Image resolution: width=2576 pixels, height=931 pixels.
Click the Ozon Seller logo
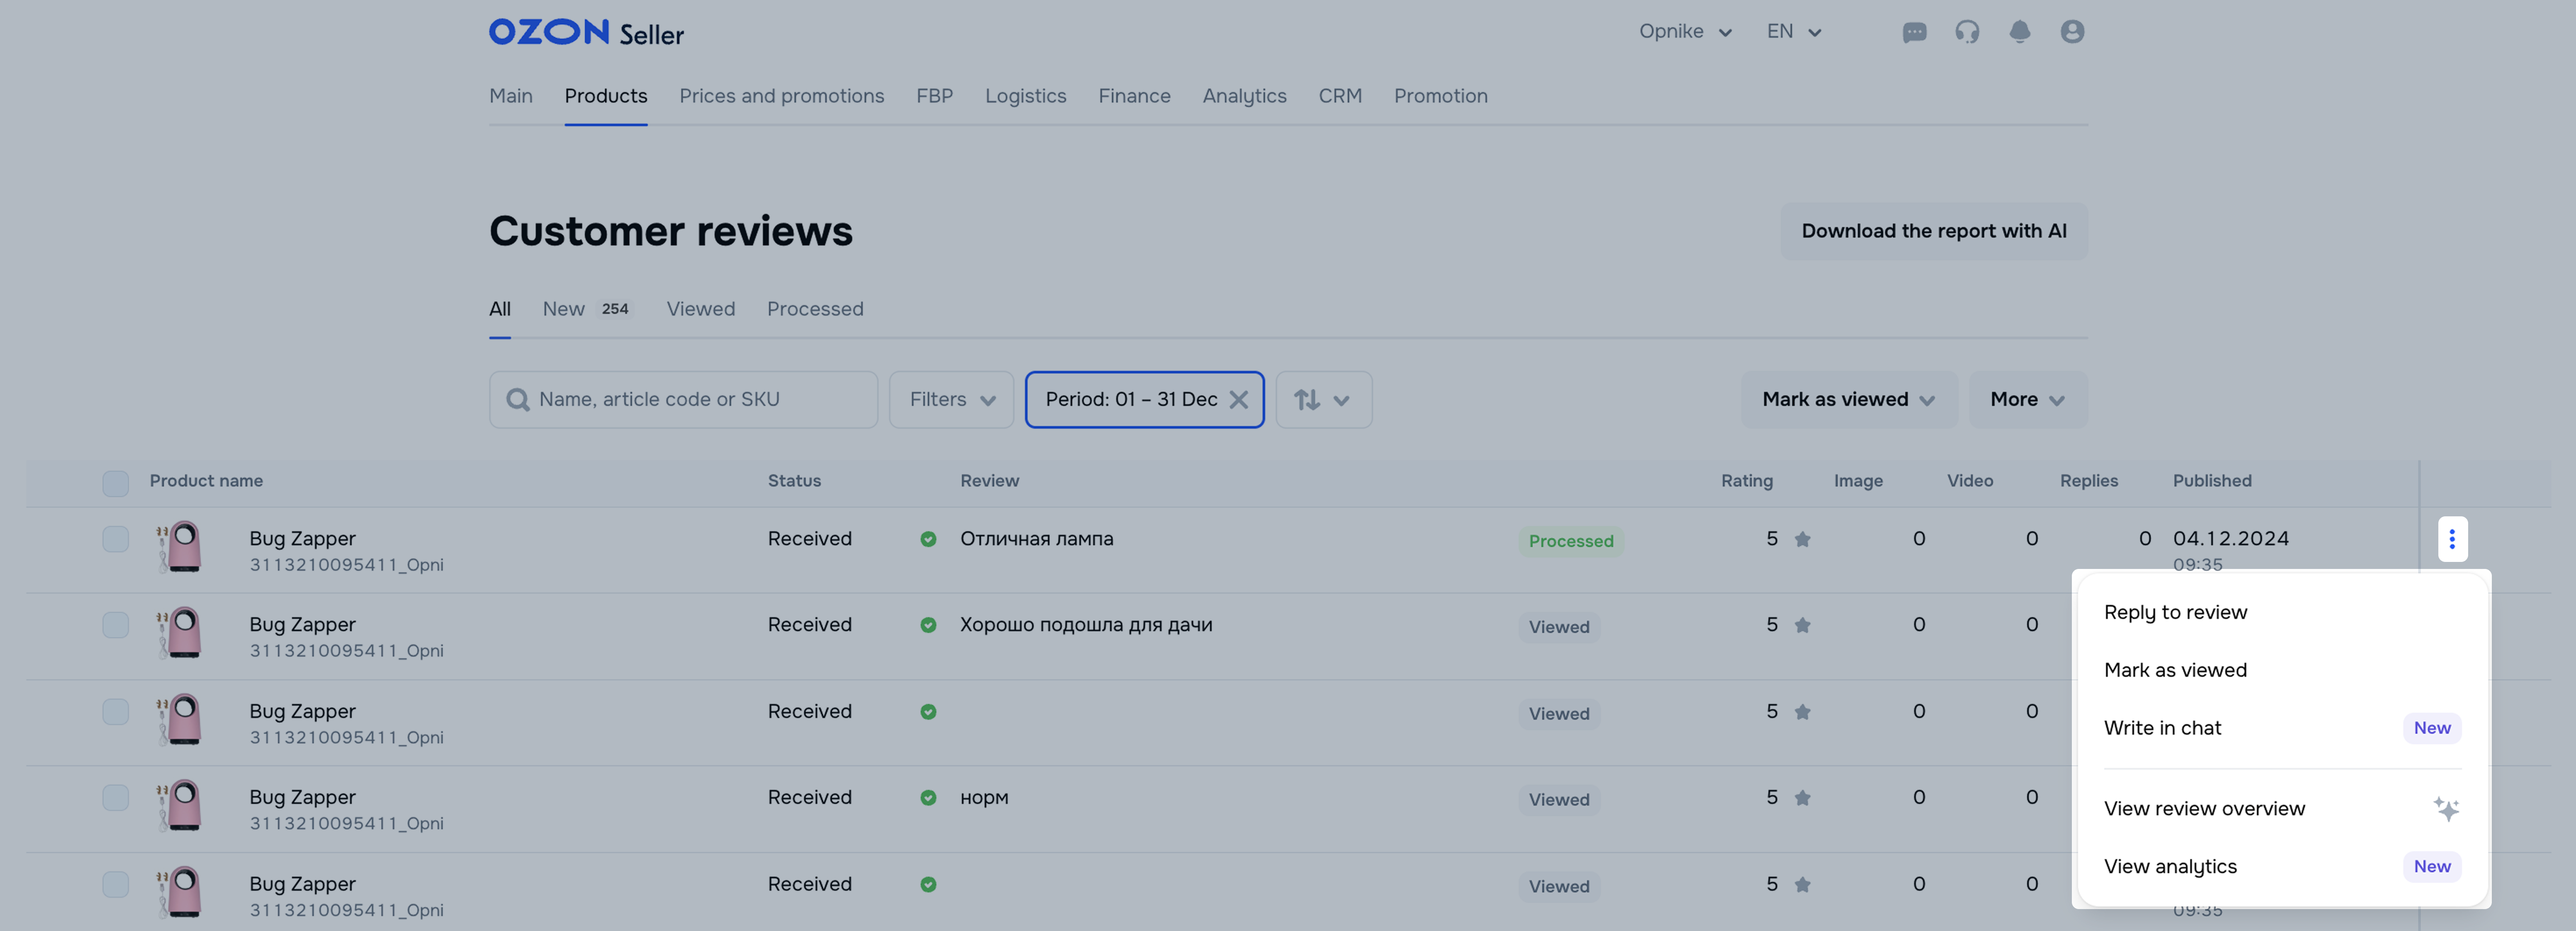(586, 32)
